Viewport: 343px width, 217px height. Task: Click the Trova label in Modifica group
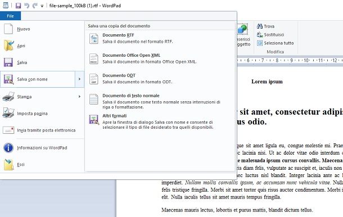[269, 26]
